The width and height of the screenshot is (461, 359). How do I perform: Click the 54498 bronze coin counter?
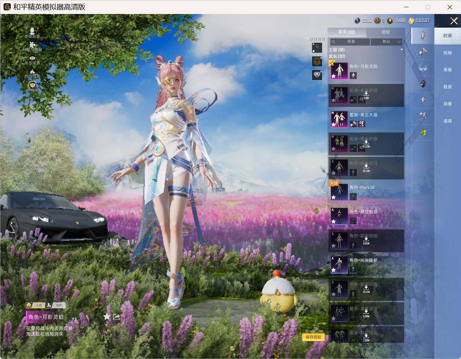point(396,21)
